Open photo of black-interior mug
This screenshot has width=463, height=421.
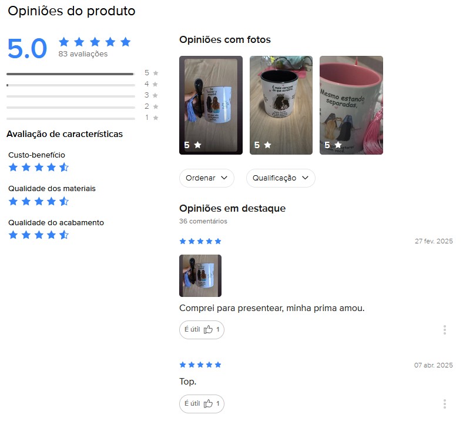point(281,105)
